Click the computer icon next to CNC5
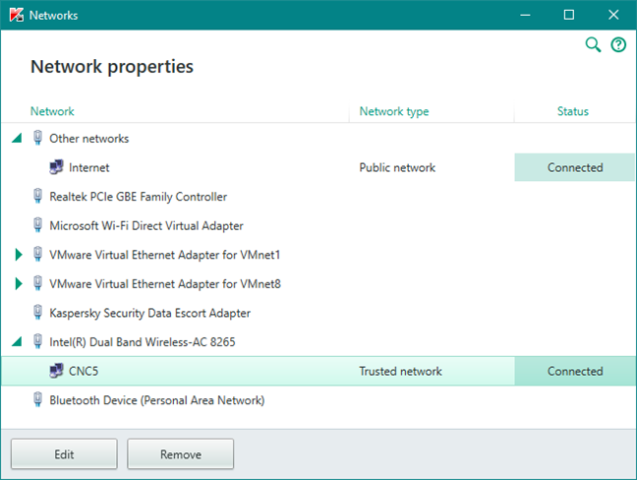The image size is (637, 480). click(56, 371)
